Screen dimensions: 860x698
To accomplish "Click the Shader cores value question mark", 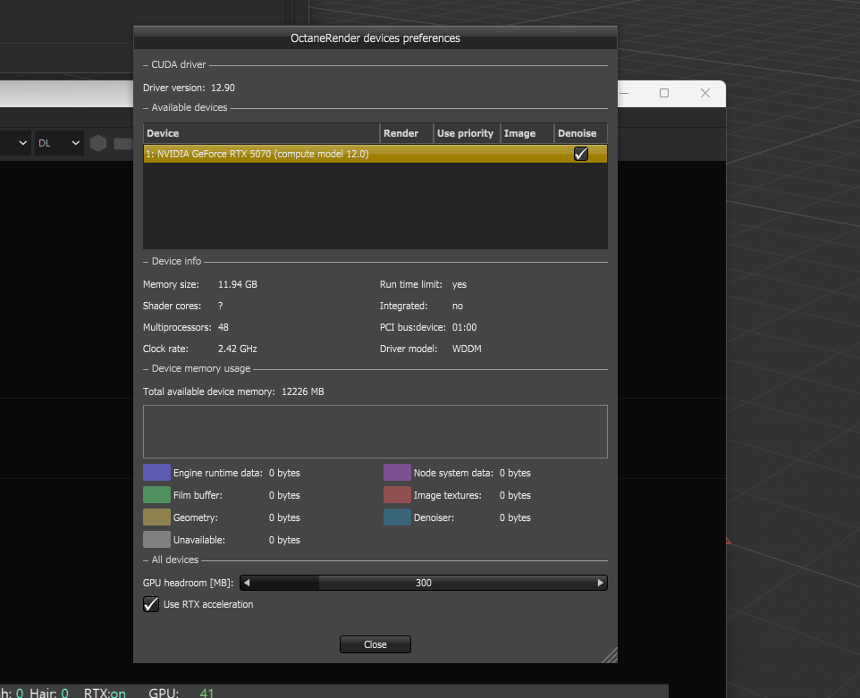I will click(221, 306).
